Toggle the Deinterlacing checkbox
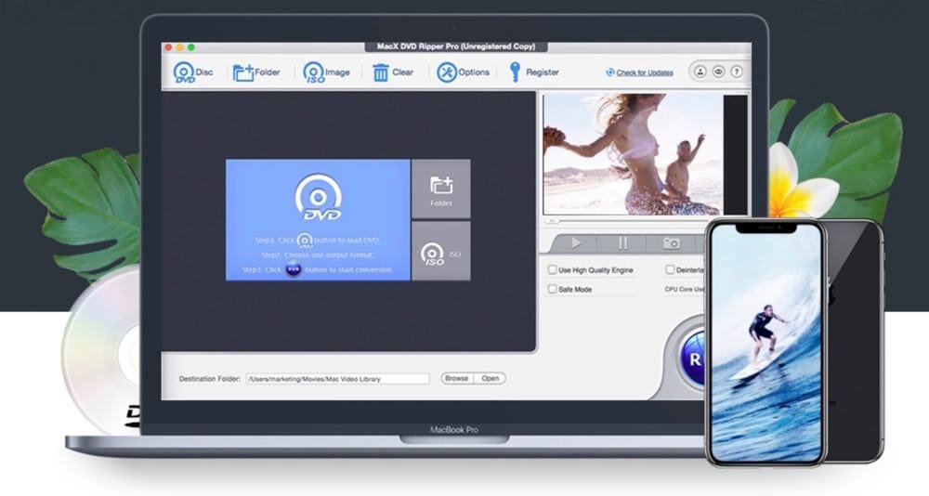Viewport: 929px width, 496px height. pyautogui.click(x=670, y=269)
